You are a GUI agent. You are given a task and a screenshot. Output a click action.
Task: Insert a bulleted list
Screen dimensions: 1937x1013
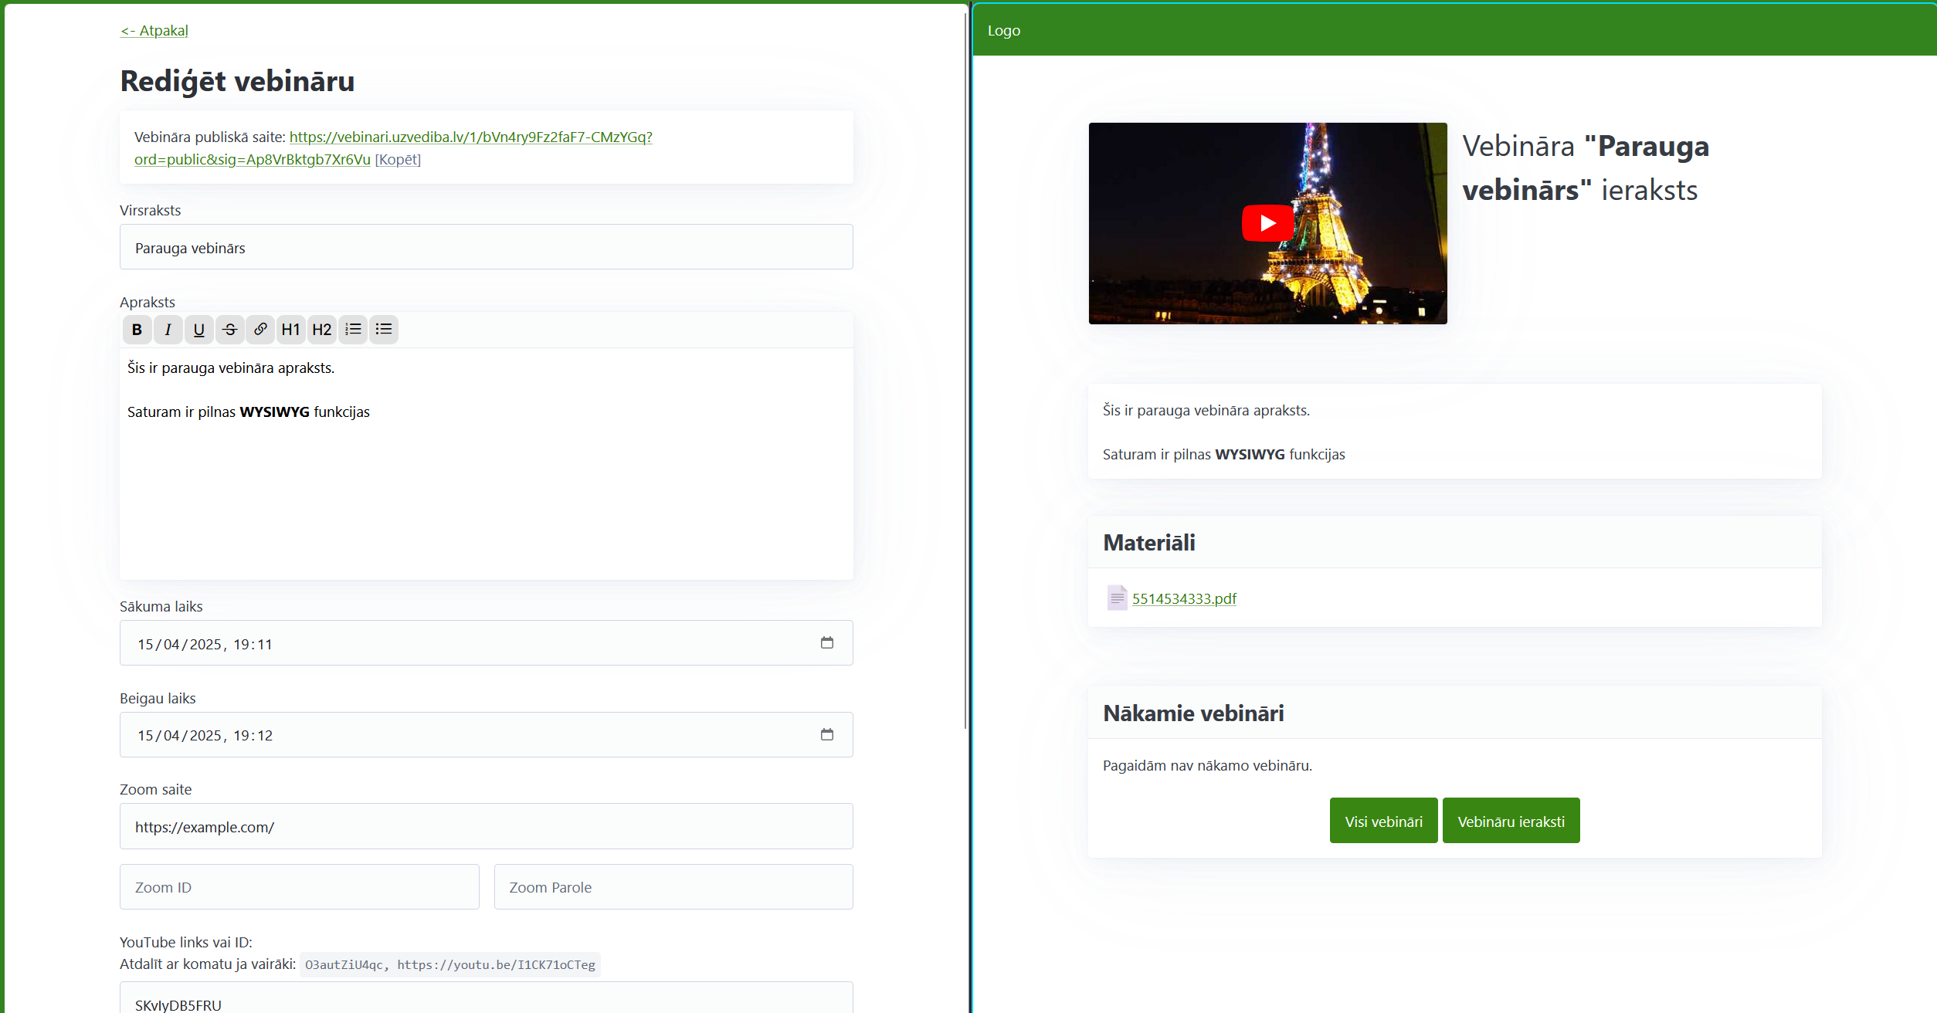coord(384,330)
